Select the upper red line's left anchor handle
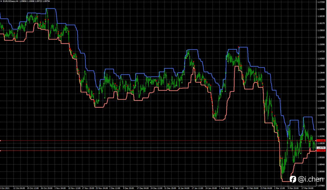Screen dimensions: 327x190 [x=1, y=141]
